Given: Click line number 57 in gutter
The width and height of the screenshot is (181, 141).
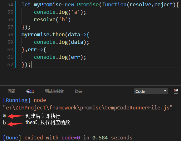Looking at the screenshot, I should click(x=10, y=27).
